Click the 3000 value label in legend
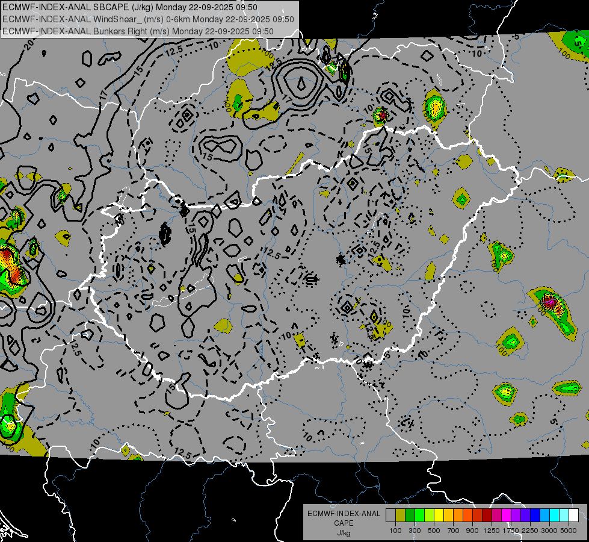This screenshot has height=542, width=589. 549,530
